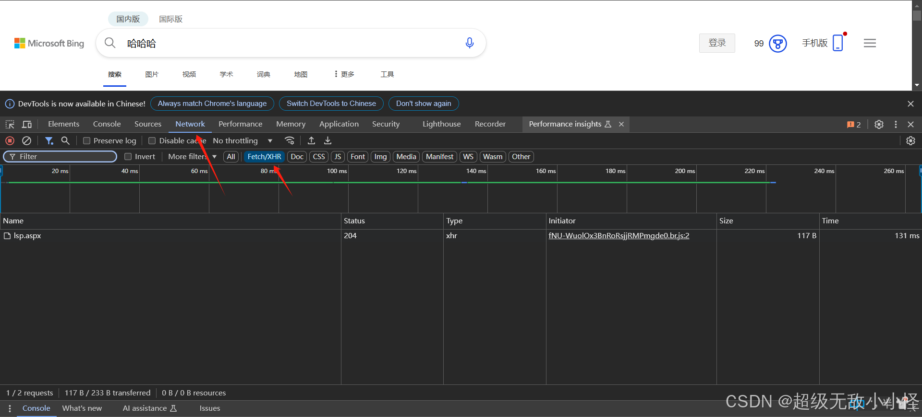This screenshot has width=922, height=417.
Task: Stop recording network log
Action: (10, 140)
